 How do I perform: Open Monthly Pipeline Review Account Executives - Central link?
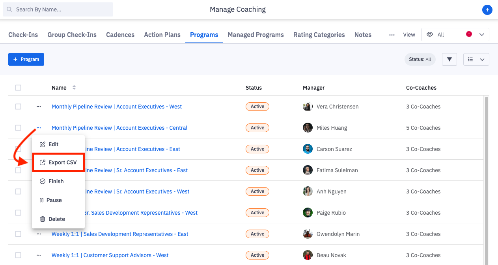[x=119, y=128]
